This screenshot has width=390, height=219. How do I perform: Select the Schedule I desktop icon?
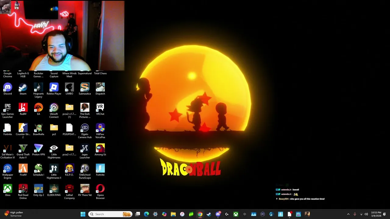(x=38, y=170)
